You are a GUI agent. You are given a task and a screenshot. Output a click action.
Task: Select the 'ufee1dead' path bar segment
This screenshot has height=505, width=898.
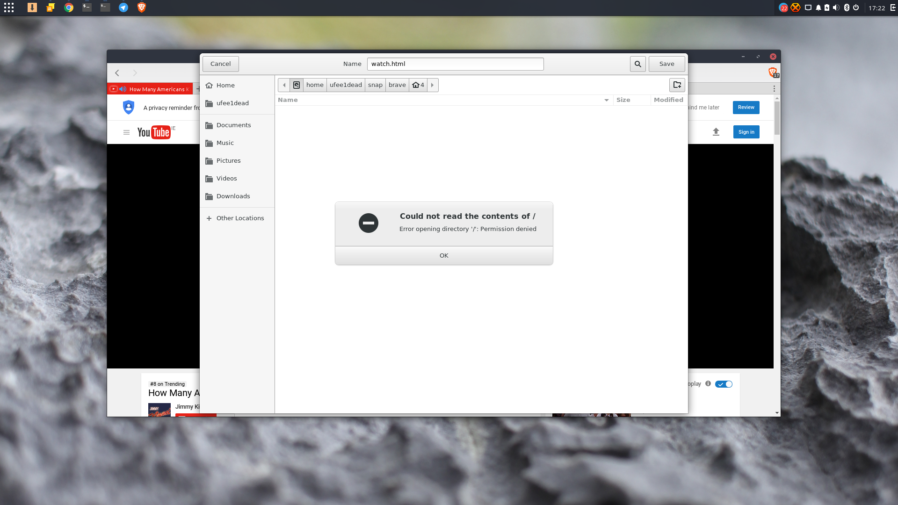coord(346,85)
